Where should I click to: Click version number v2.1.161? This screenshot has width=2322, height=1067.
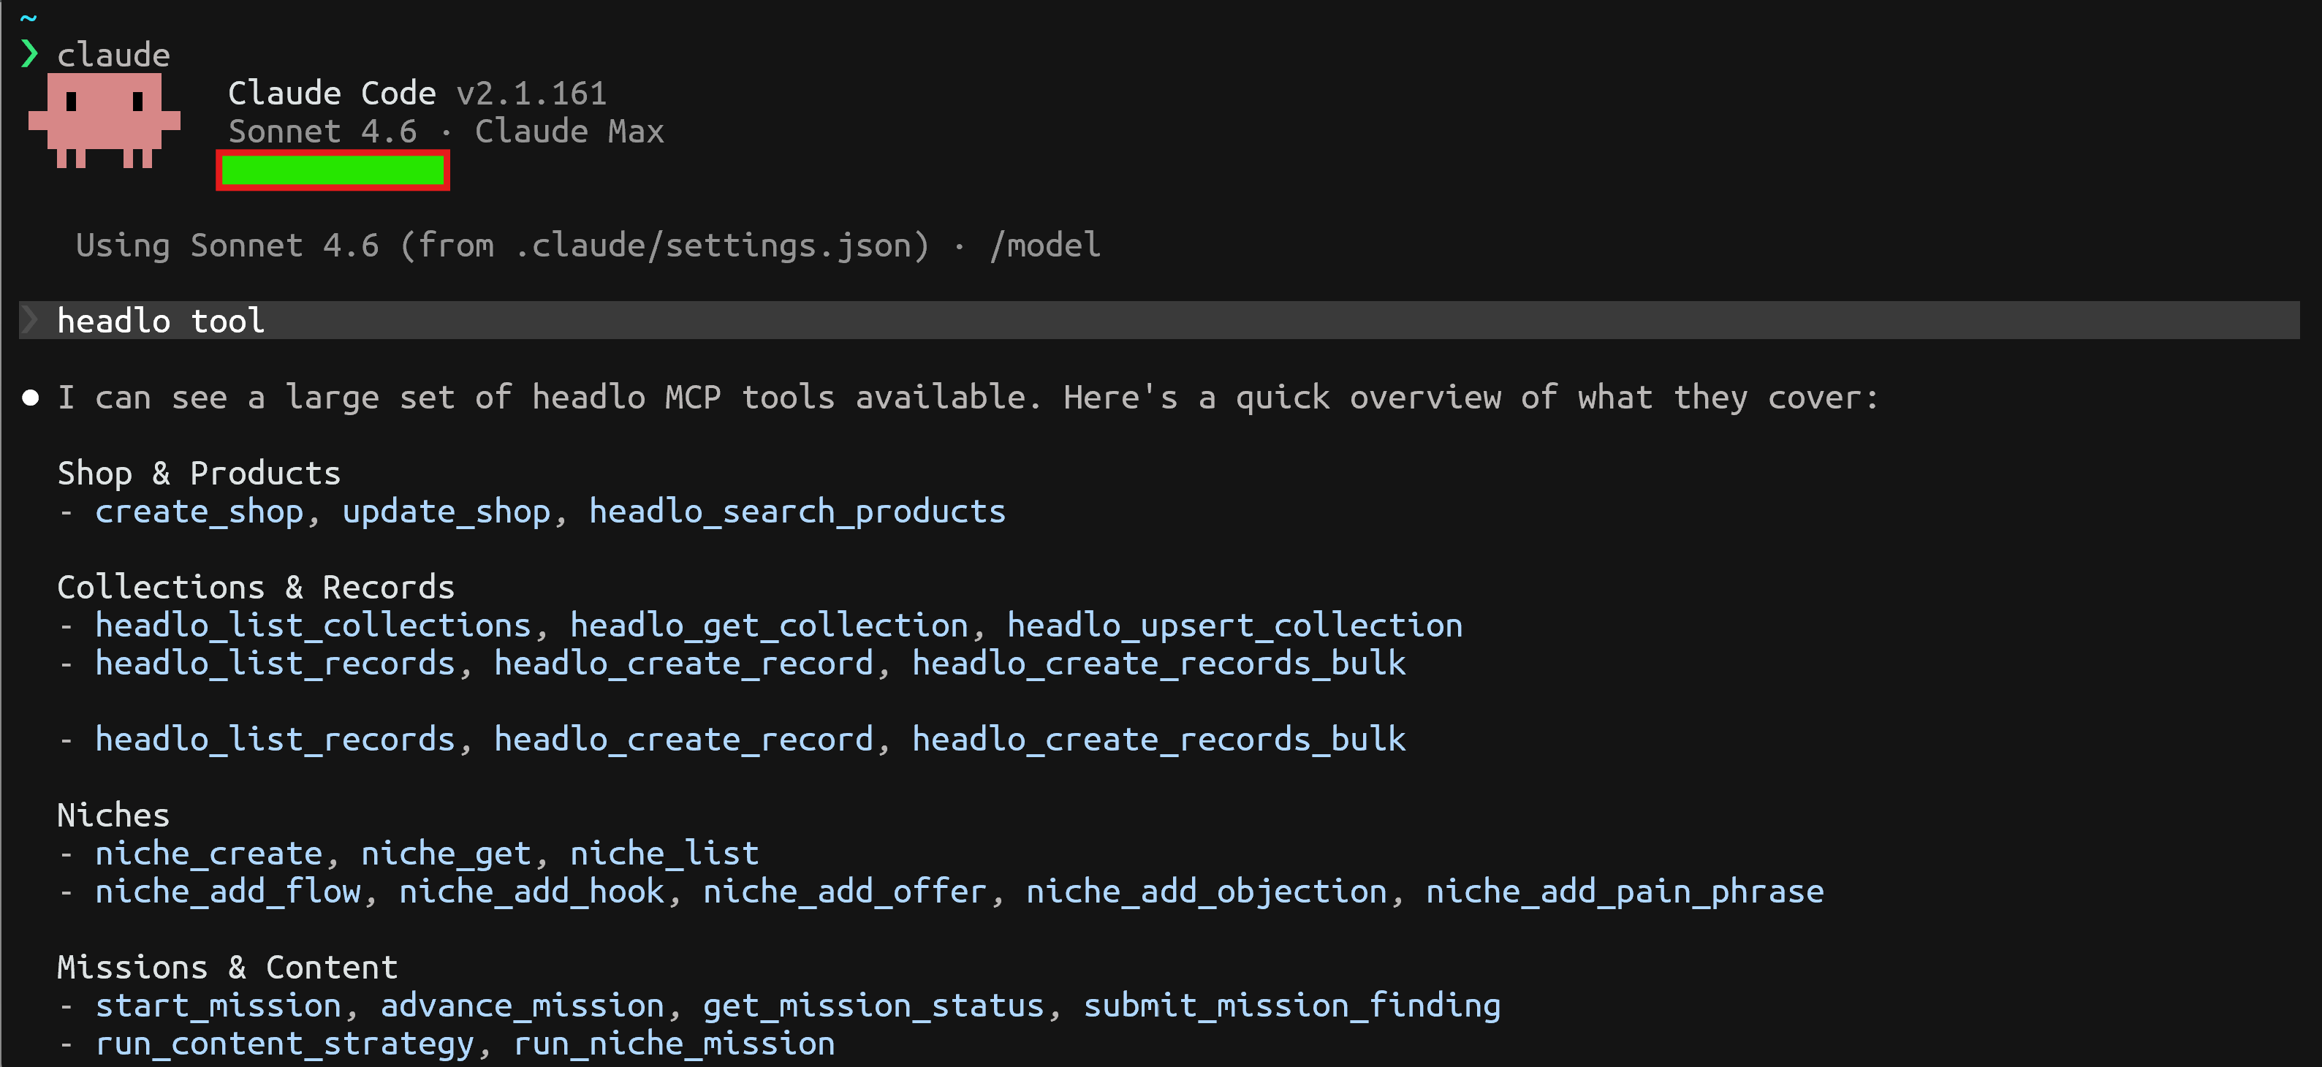[532, 93]
